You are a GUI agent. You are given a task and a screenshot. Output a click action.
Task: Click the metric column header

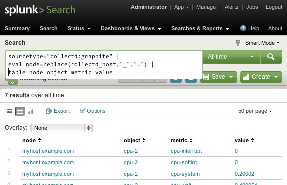point(179,140)
